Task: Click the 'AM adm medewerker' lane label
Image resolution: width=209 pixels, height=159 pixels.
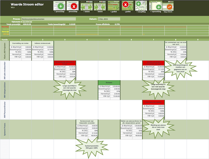Action: (x=5, y=70)
